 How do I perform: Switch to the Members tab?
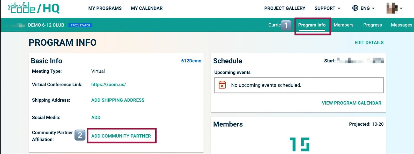pyautogui.click(x=343, y=25)
